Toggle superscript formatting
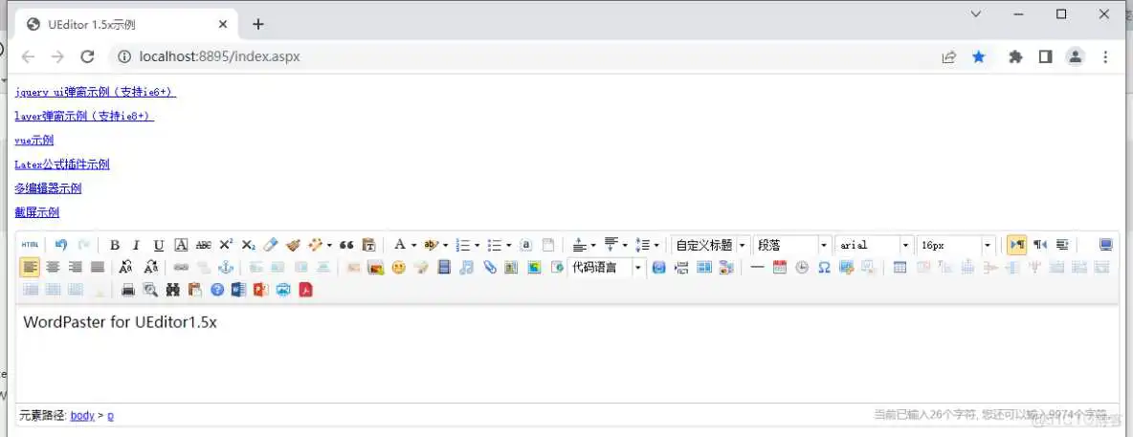 tap(226, 245)
